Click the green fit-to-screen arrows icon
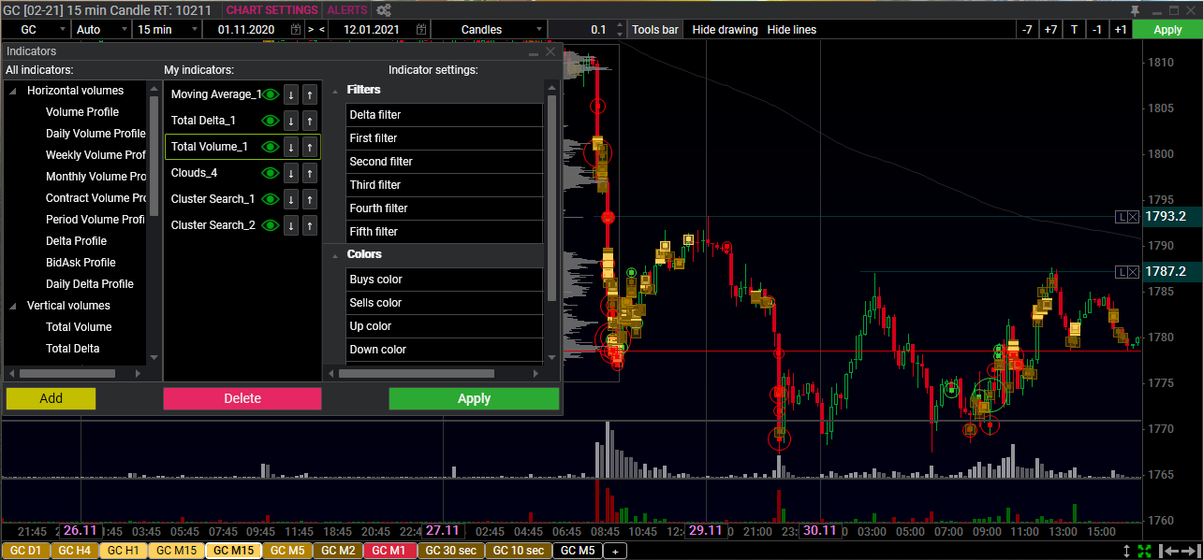This screenshot has width=1203, height=560. [1144, 551]
